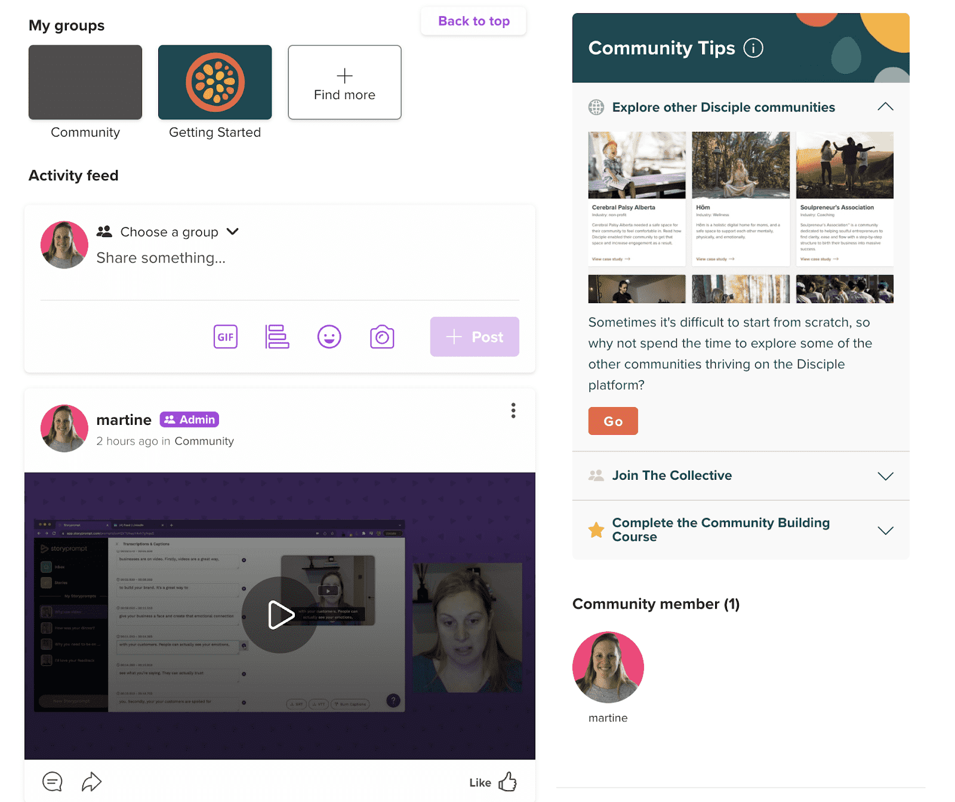Click the orange Go button under Community Tips
This screenshot has width=955, height=802.
(612, 421)
